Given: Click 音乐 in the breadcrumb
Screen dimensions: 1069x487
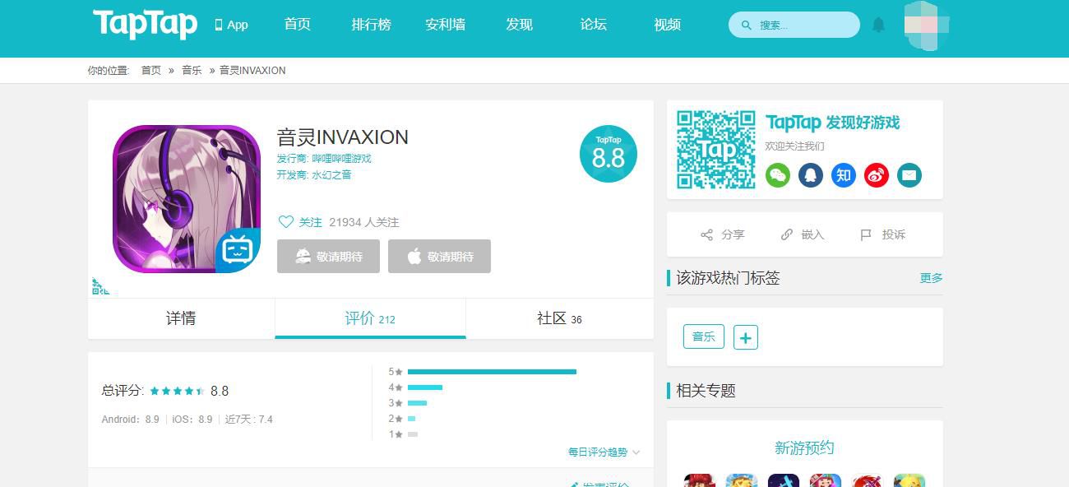Looking at the screenshot, I should coord(192,71).
